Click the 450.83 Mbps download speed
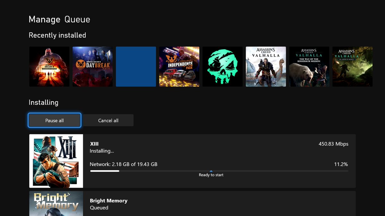The image size is (385, 216). (333, 144)
